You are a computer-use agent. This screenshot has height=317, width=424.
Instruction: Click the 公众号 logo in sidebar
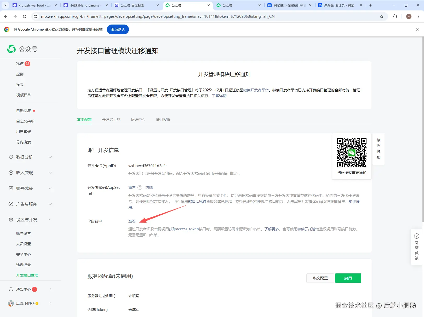[22, 49]
